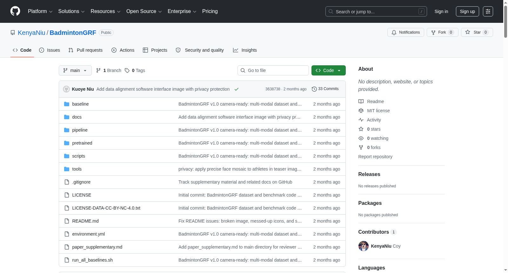Viewport: 508px width, 273px height.
Task: Click the tag icon next to Tags
Action: (x=127, y=70)
